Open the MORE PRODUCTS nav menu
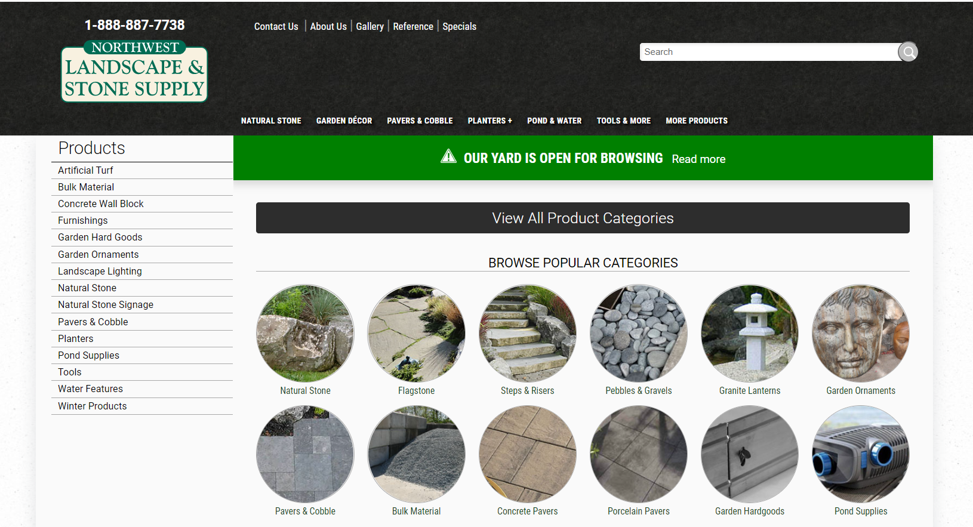Image resolution: width=973 pixels, height=527 pixels. click(x=697, y=121)
